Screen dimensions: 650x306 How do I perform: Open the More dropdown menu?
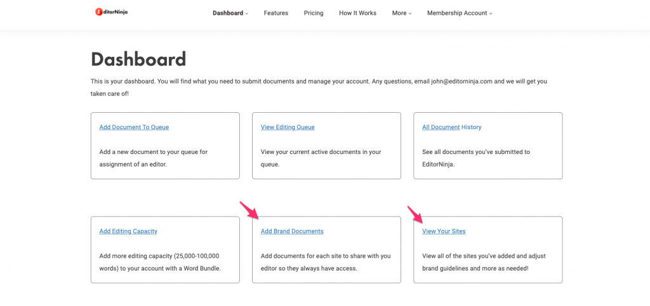point(402,13)
